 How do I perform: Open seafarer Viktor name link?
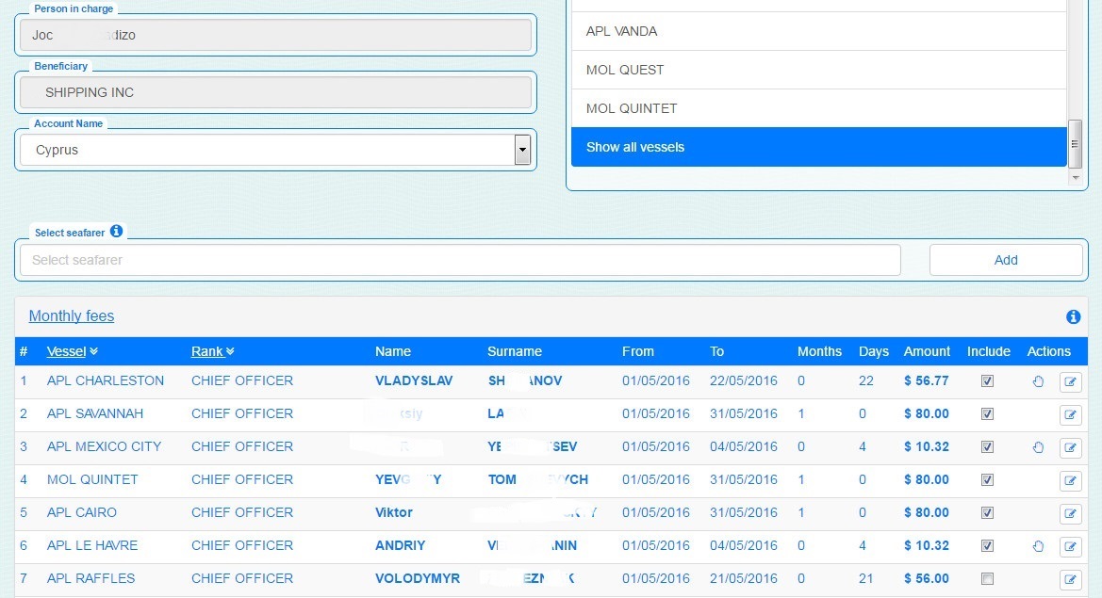394,512
